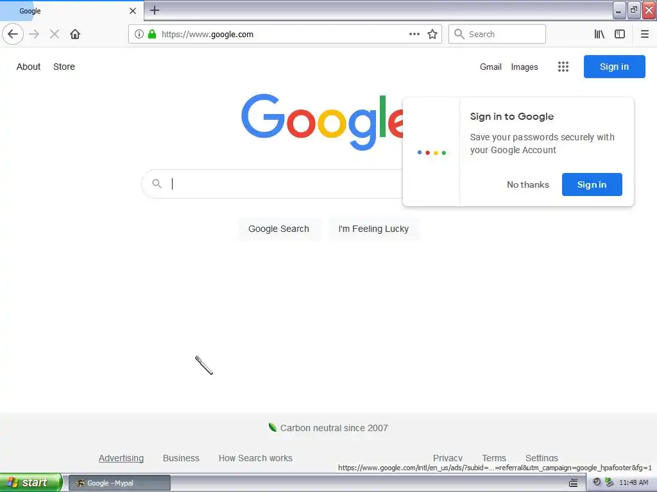Open the About link
This screenshot has width=657, height=492.
28,67
